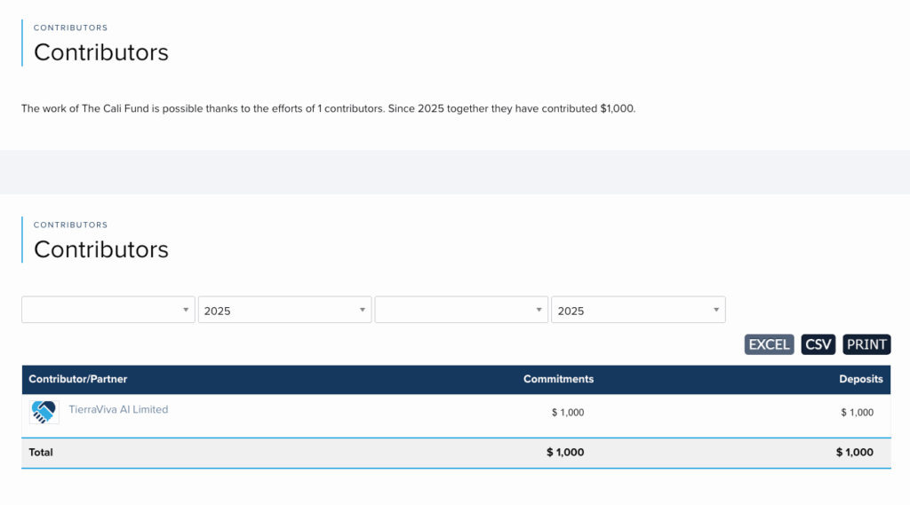Open the leftmost empty filter dropdown
This screenshot has height=505, width=910.
pyautogui.click(x=108, y=310)
